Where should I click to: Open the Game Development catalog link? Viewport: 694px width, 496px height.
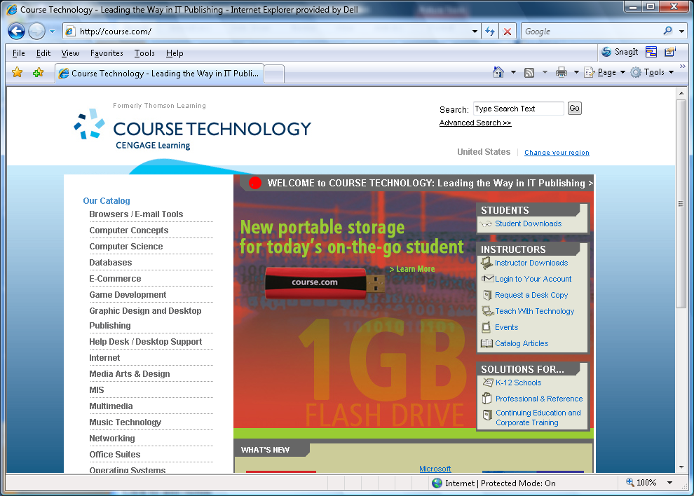(128, 295)
